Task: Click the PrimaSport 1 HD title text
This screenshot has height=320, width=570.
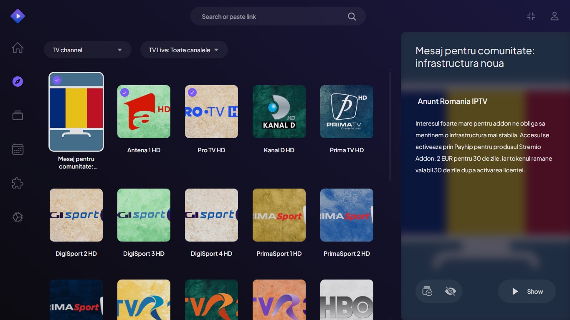Action: 279,254
